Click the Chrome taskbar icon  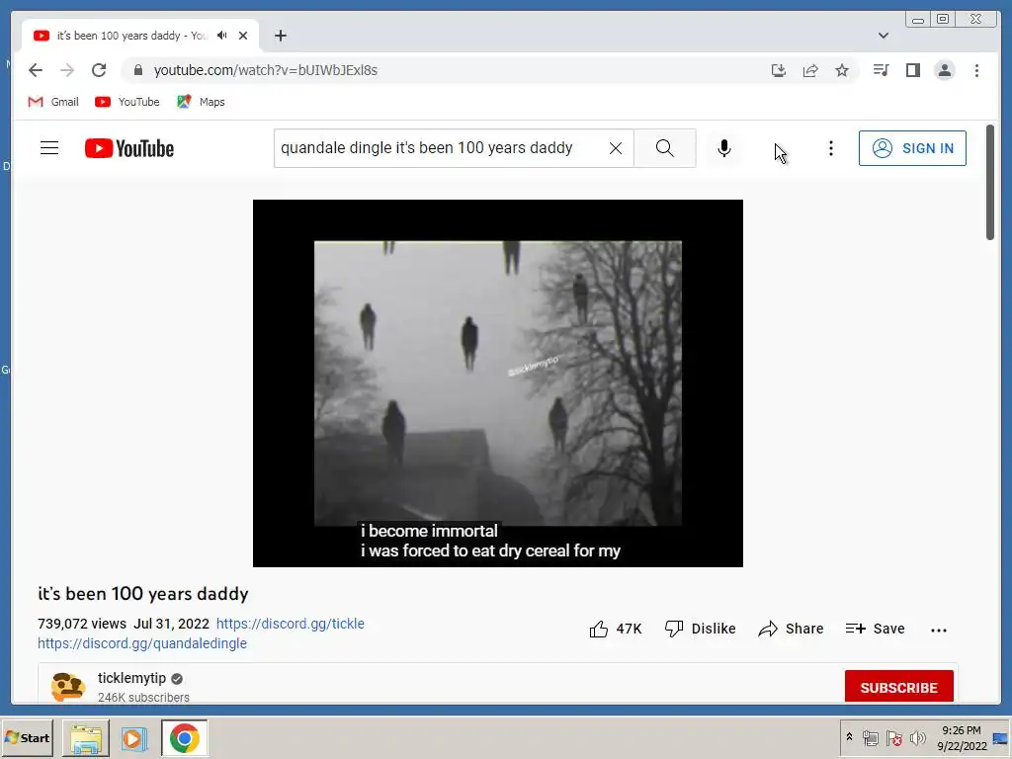pos(185,738)
